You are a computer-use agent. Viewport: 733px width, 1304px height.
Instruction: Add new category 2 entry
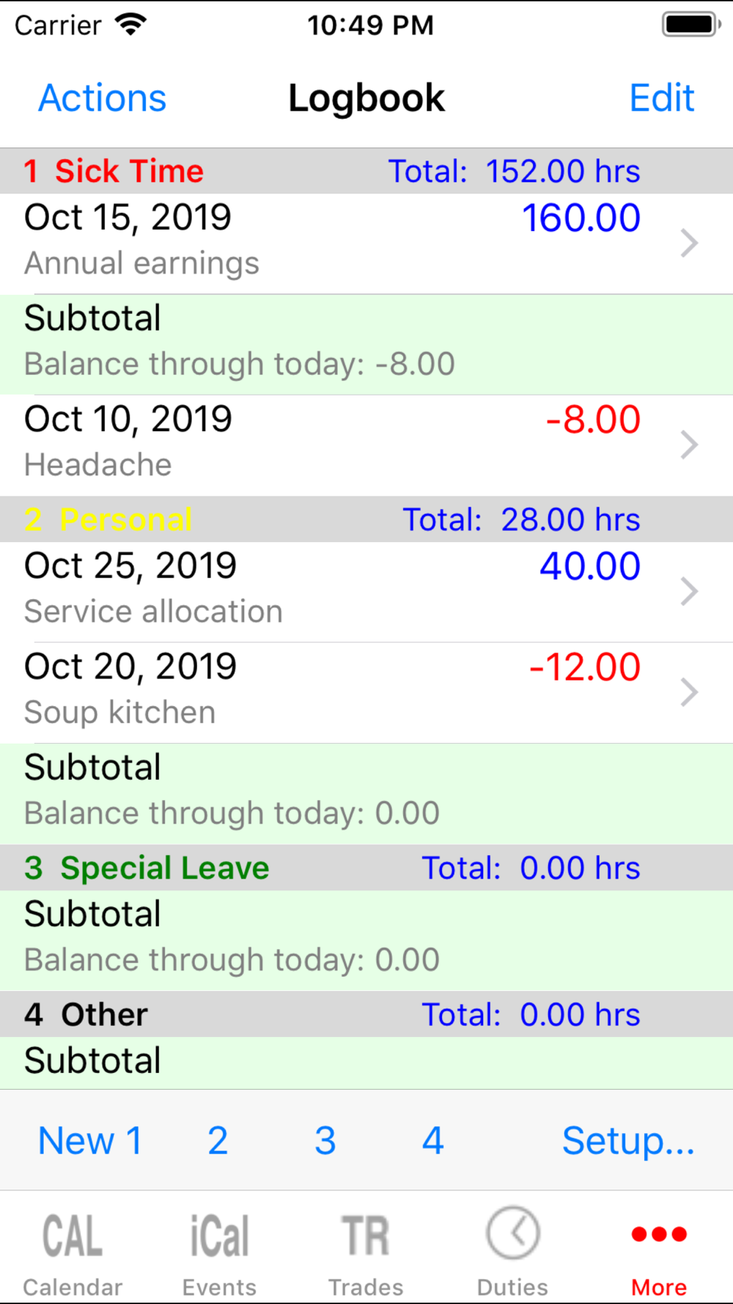pos(218,1140)
